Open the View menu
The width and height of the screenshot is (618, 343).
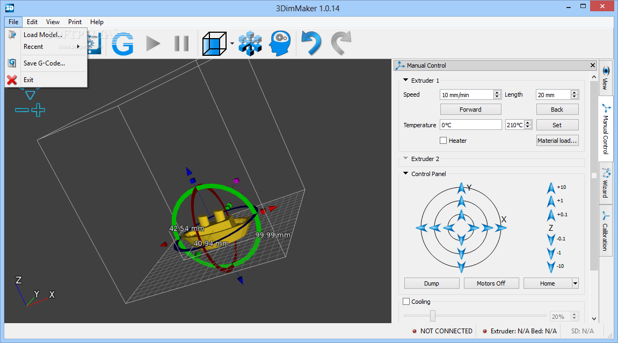pos(53,22)
